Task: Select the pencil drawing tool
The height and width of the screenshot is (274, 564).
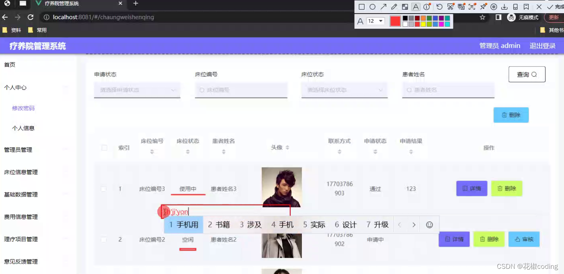Action: click(394, 7)
